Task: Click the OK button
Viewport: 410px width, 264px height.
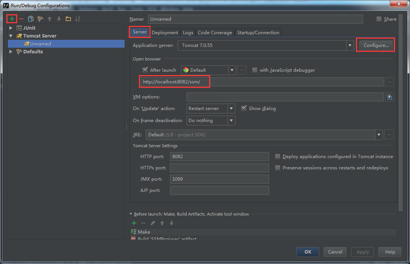Action: [307, 252]
